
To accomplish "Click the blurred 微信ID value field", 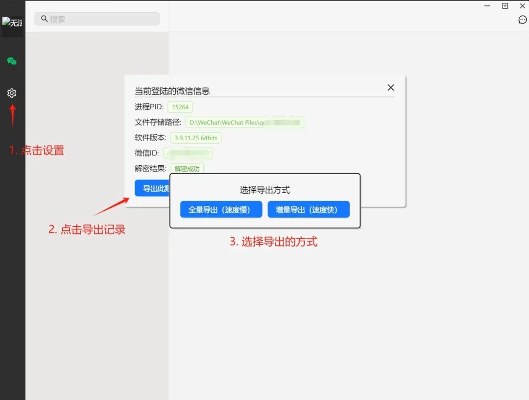I will (x=189, y=153).
